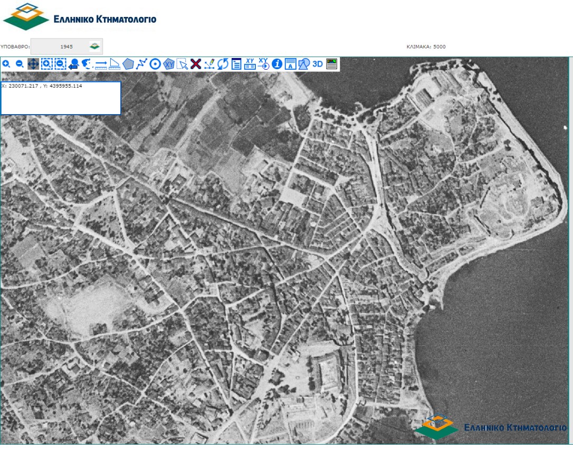The height and width of the screenshot is (450, 573).
Task: Zoom to full Greece extent
Action: (88, 64)
